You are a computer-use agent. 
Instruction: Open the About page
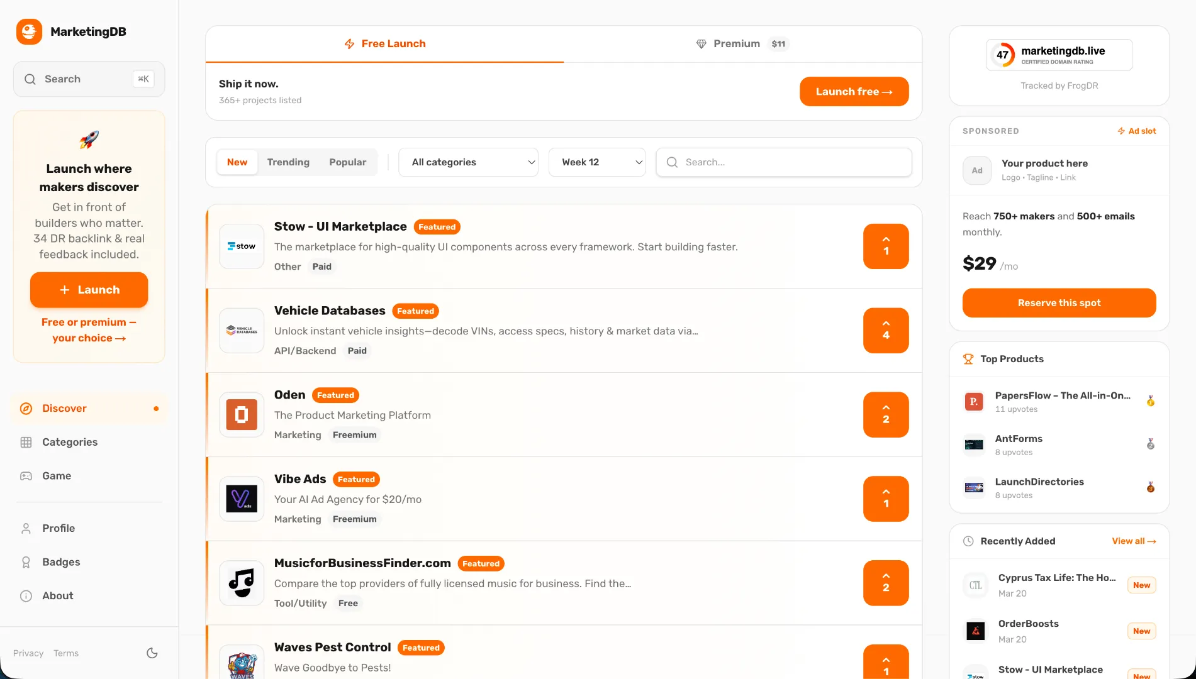pyautogui.click(x=57, y=595)
